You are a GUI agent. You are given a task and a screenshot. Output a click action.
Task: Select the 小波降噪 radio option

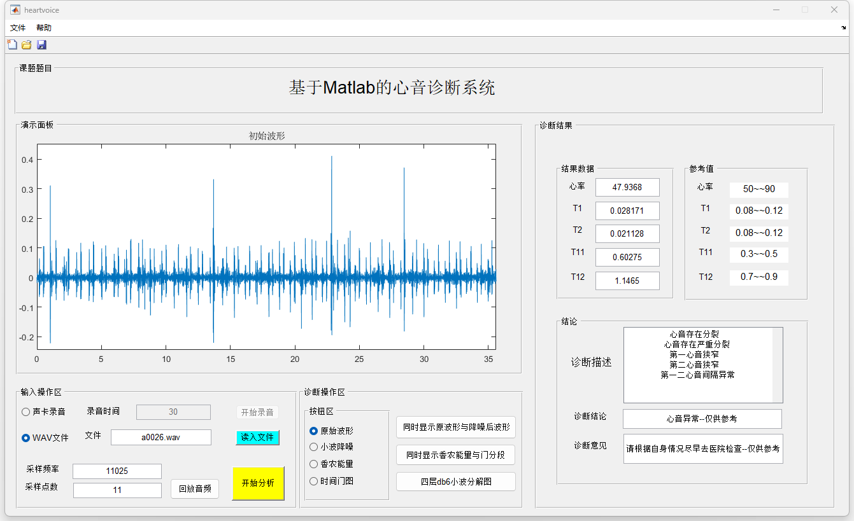(x=313, y=447)
